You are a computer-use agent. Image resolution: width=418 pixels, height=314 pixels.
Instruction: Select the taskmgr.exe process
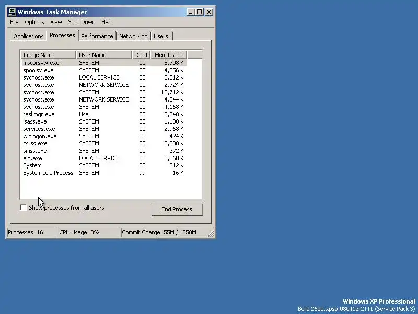coord(103,114)
